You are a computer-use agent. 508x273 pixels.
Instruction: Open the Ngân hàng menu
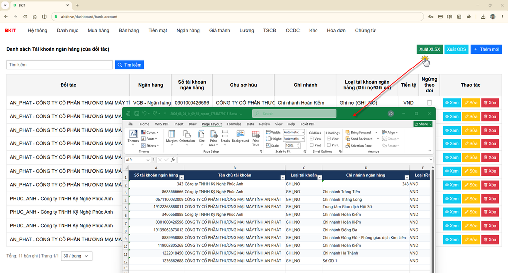coord(188,30)
